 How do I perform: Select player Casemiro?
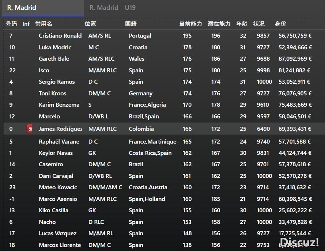51,164
